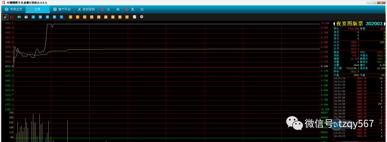Choose the 60-minute orange period button
Image resolution: width=387 pixels, height=142 pixels.
[x=106, y=17]
